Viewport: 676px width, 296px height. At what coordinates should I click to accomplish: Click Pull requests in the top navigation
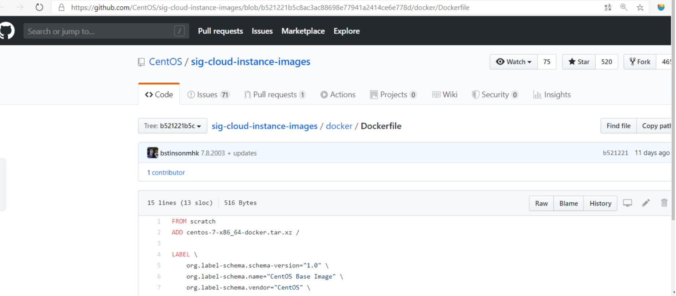click(x=220, y=31)
